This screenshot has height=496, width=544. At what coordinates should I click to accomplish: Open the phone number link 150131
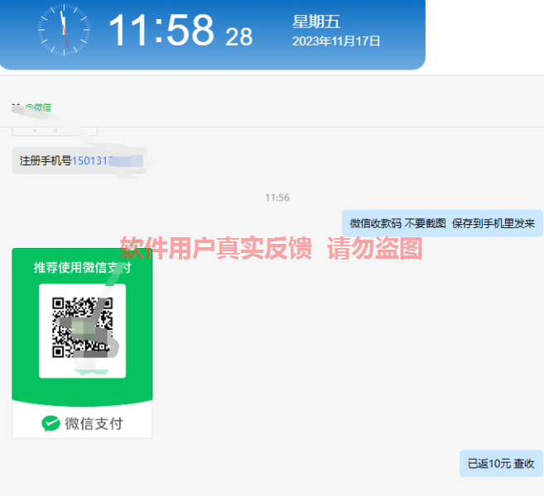pos(92,160)
